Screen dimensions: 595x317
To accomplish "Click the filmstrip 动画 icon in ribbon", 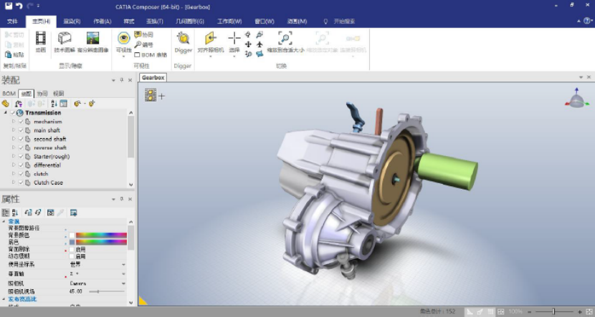I will coord(41,39).
